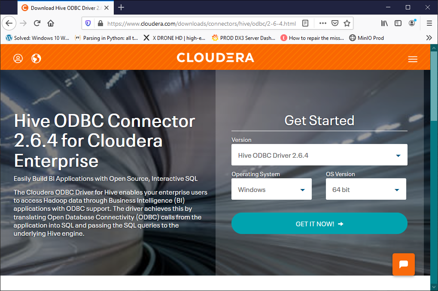Click the scrollbar up arrow
This screenshot has height=291, width=438.
coord(434,48)
